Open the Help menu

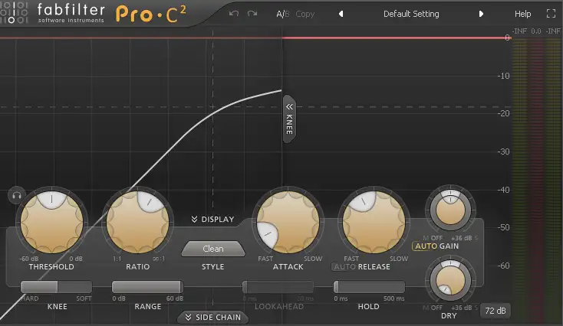[x=522, y=14]
